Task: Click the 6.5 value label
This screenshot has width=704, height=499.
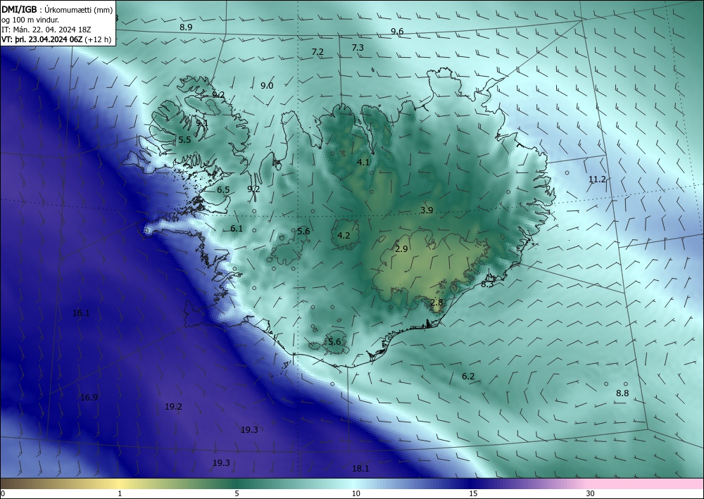Action: (x=223, y=190)
